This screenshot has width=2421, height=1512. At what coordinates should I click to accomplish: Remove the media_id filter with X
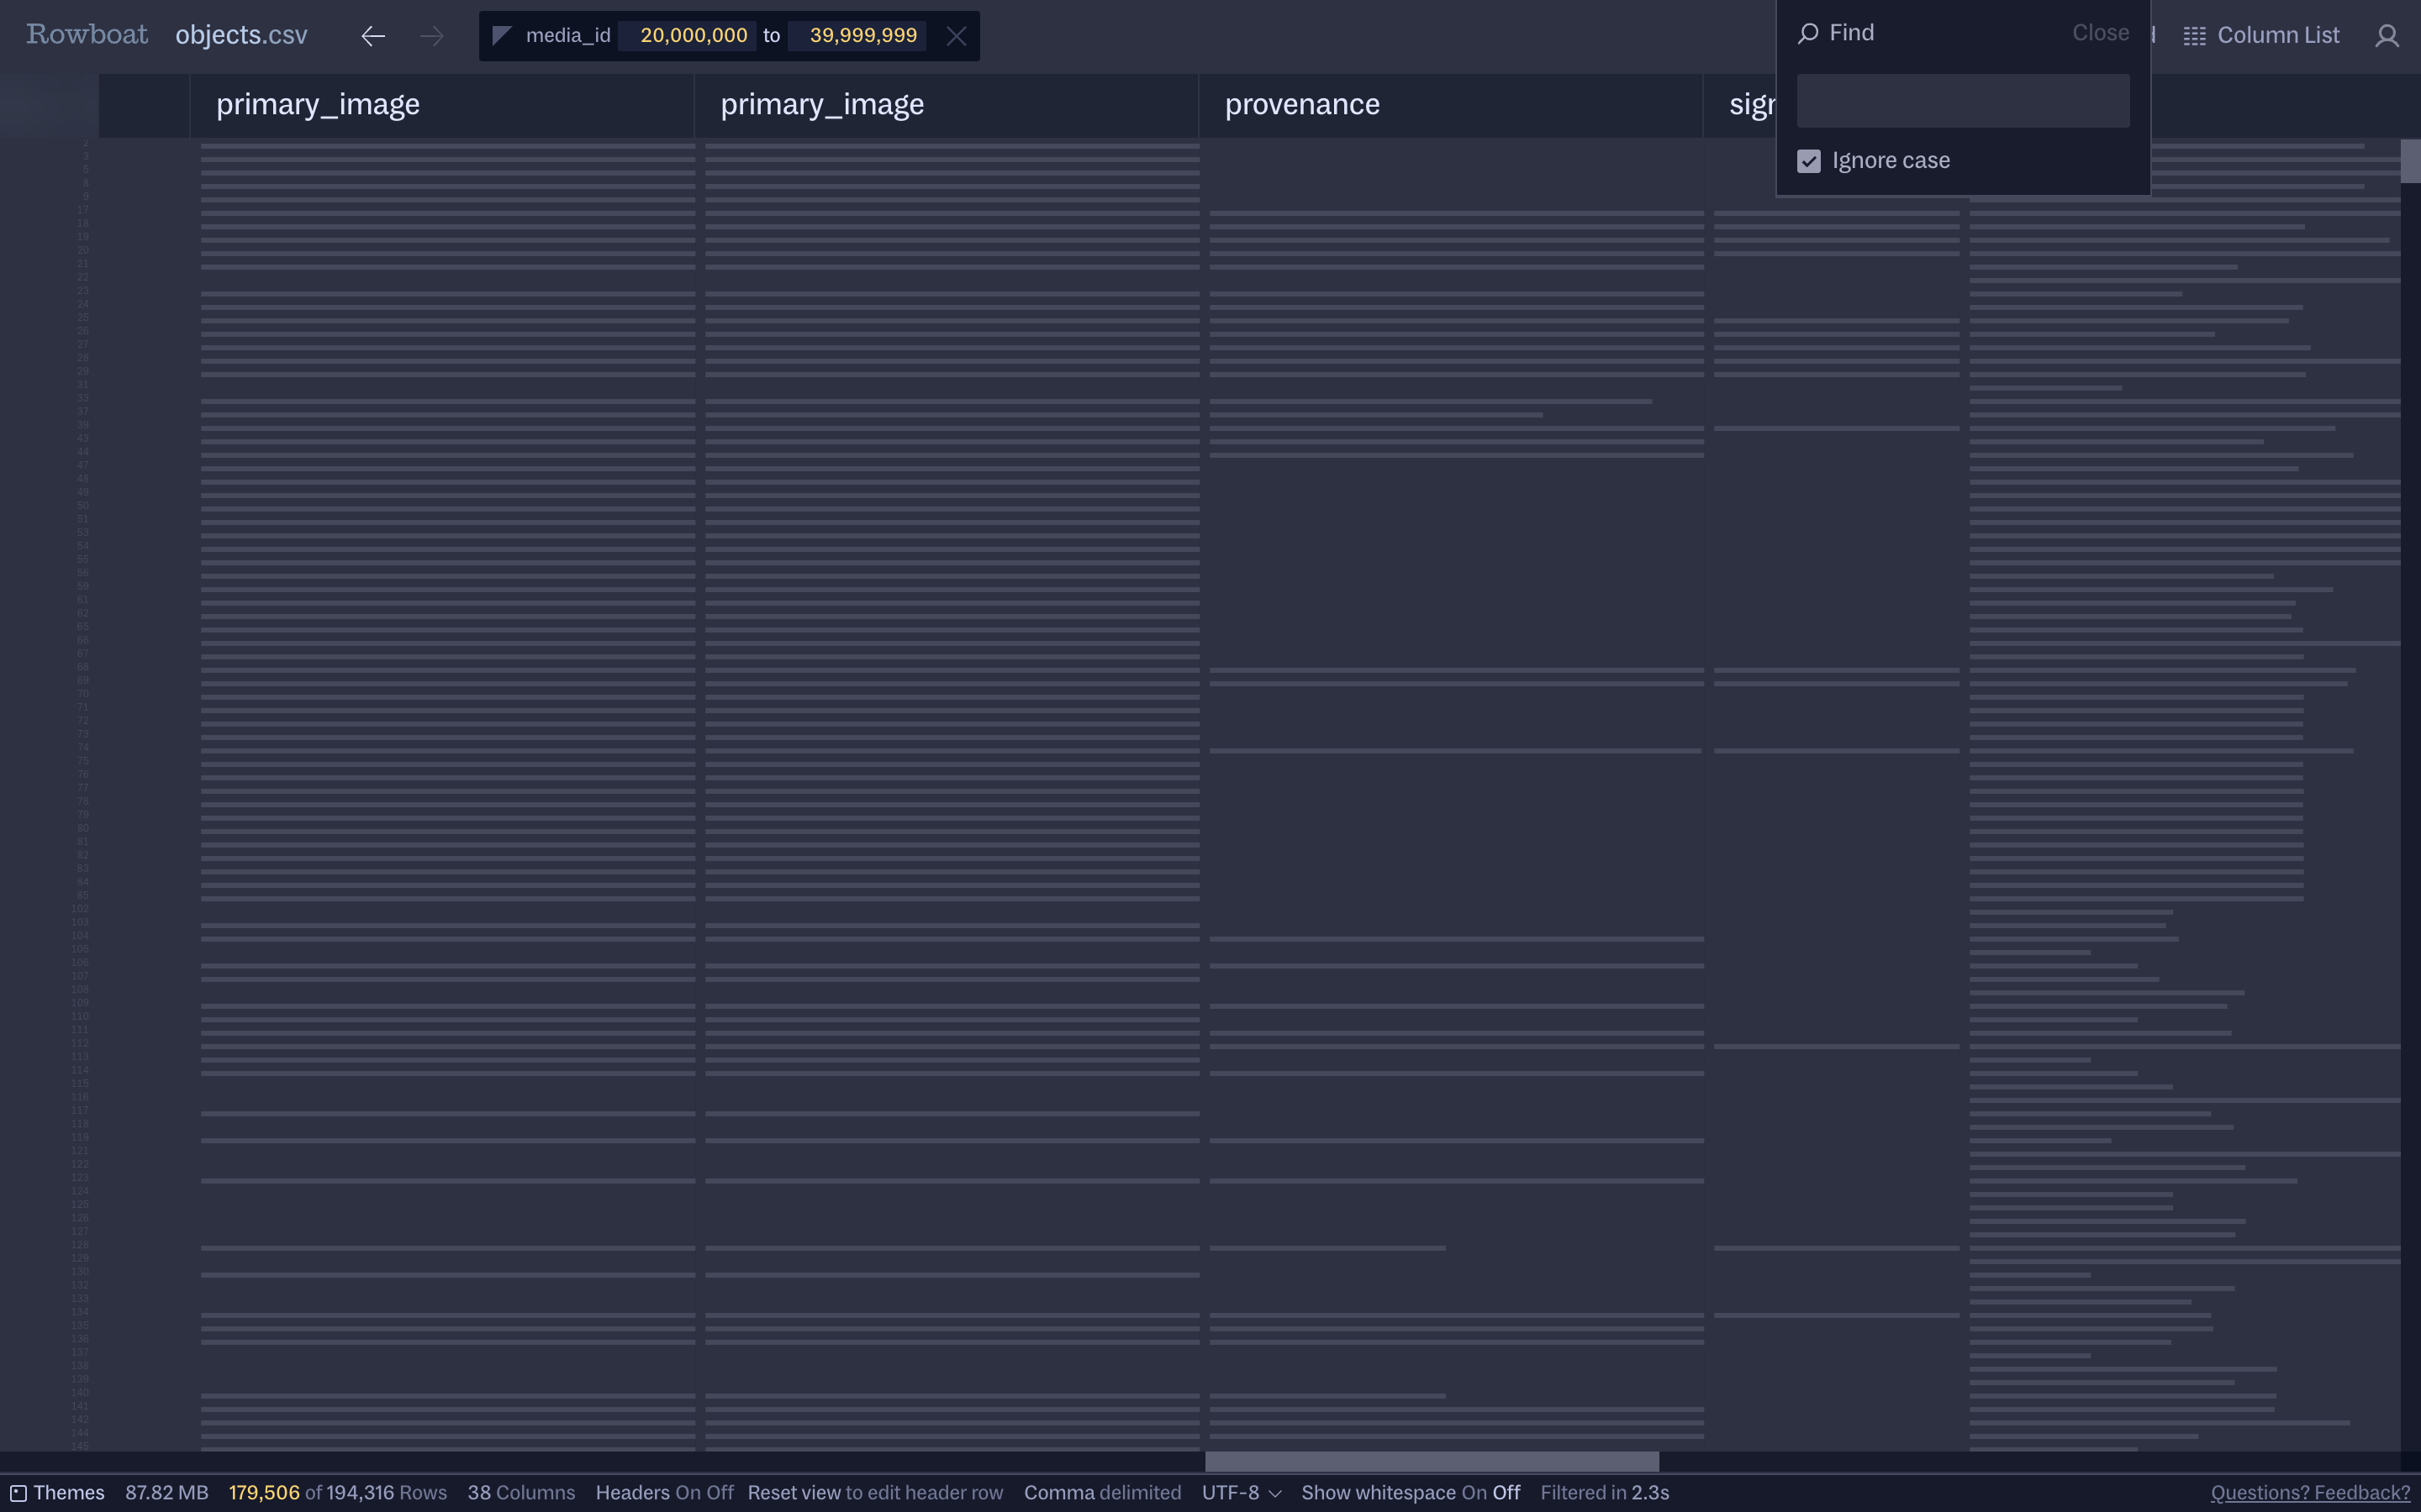point(956,36)
